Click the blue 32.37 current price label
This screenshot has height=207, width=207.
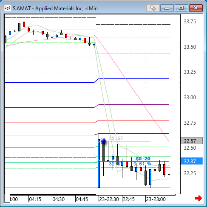click(192, 161)
